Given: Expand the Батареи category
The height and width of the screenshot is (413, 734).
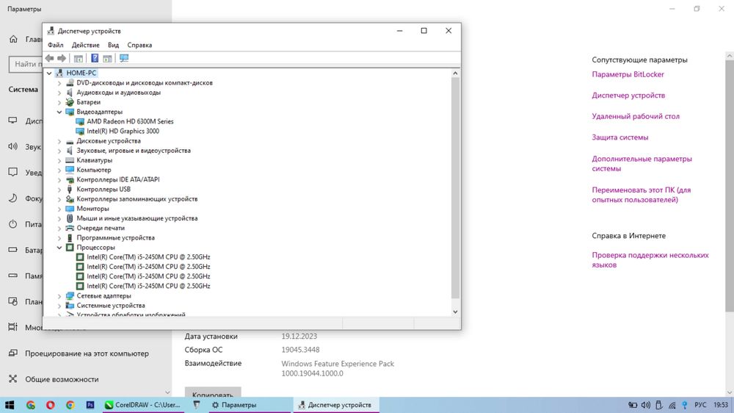Looking at the screenshot, I should click(x=59, y=102).
